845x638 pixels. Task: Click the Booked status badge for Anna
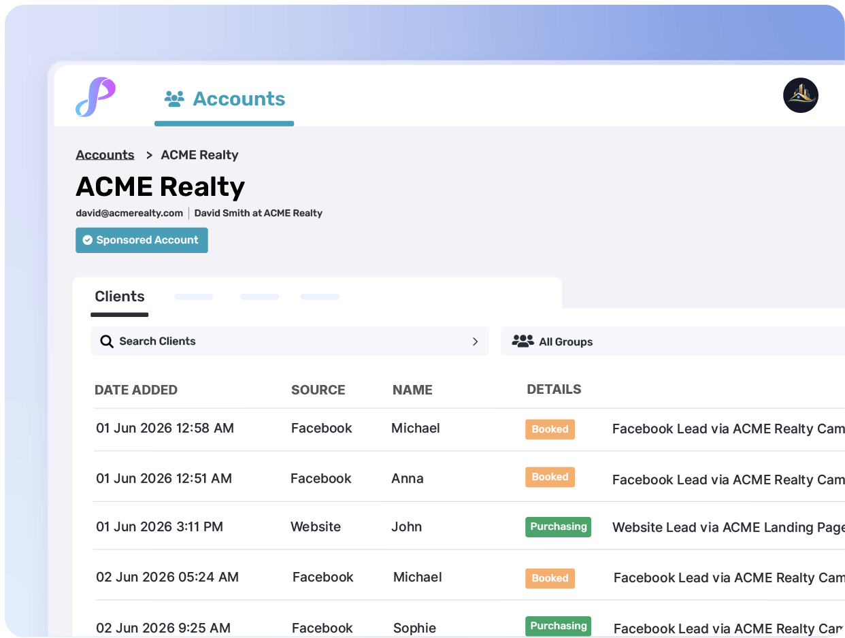point(550,477)
